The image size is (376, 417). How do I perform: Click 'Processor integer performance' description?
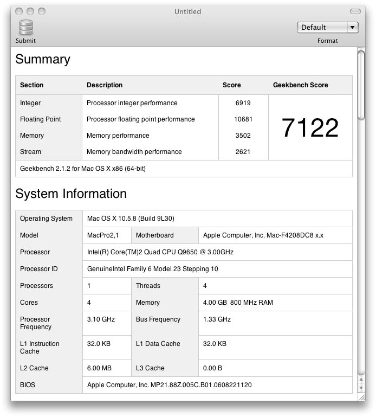(x=132, y=103)
